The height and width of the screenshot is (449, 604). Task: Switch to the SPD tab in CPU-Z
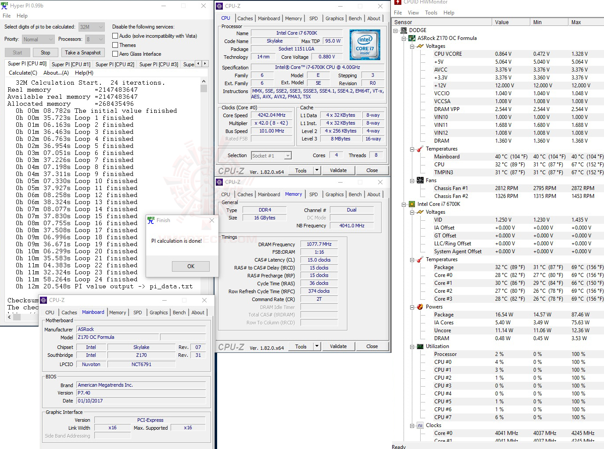(313, 18)
